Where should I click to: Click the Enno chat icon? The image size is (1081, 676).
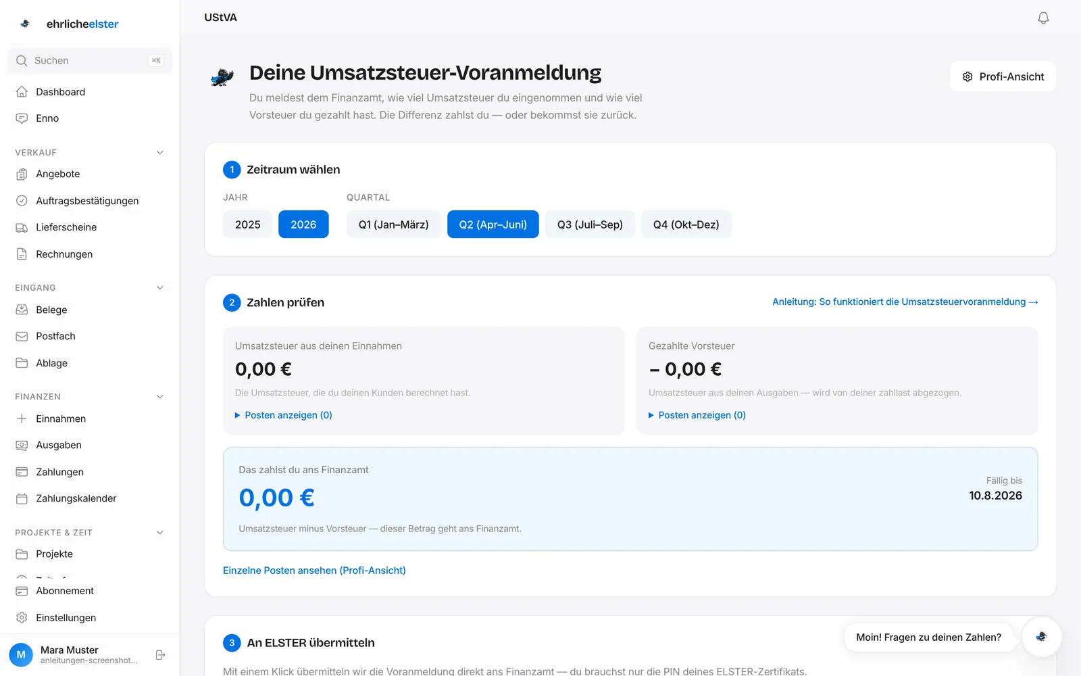click(22, 118)
